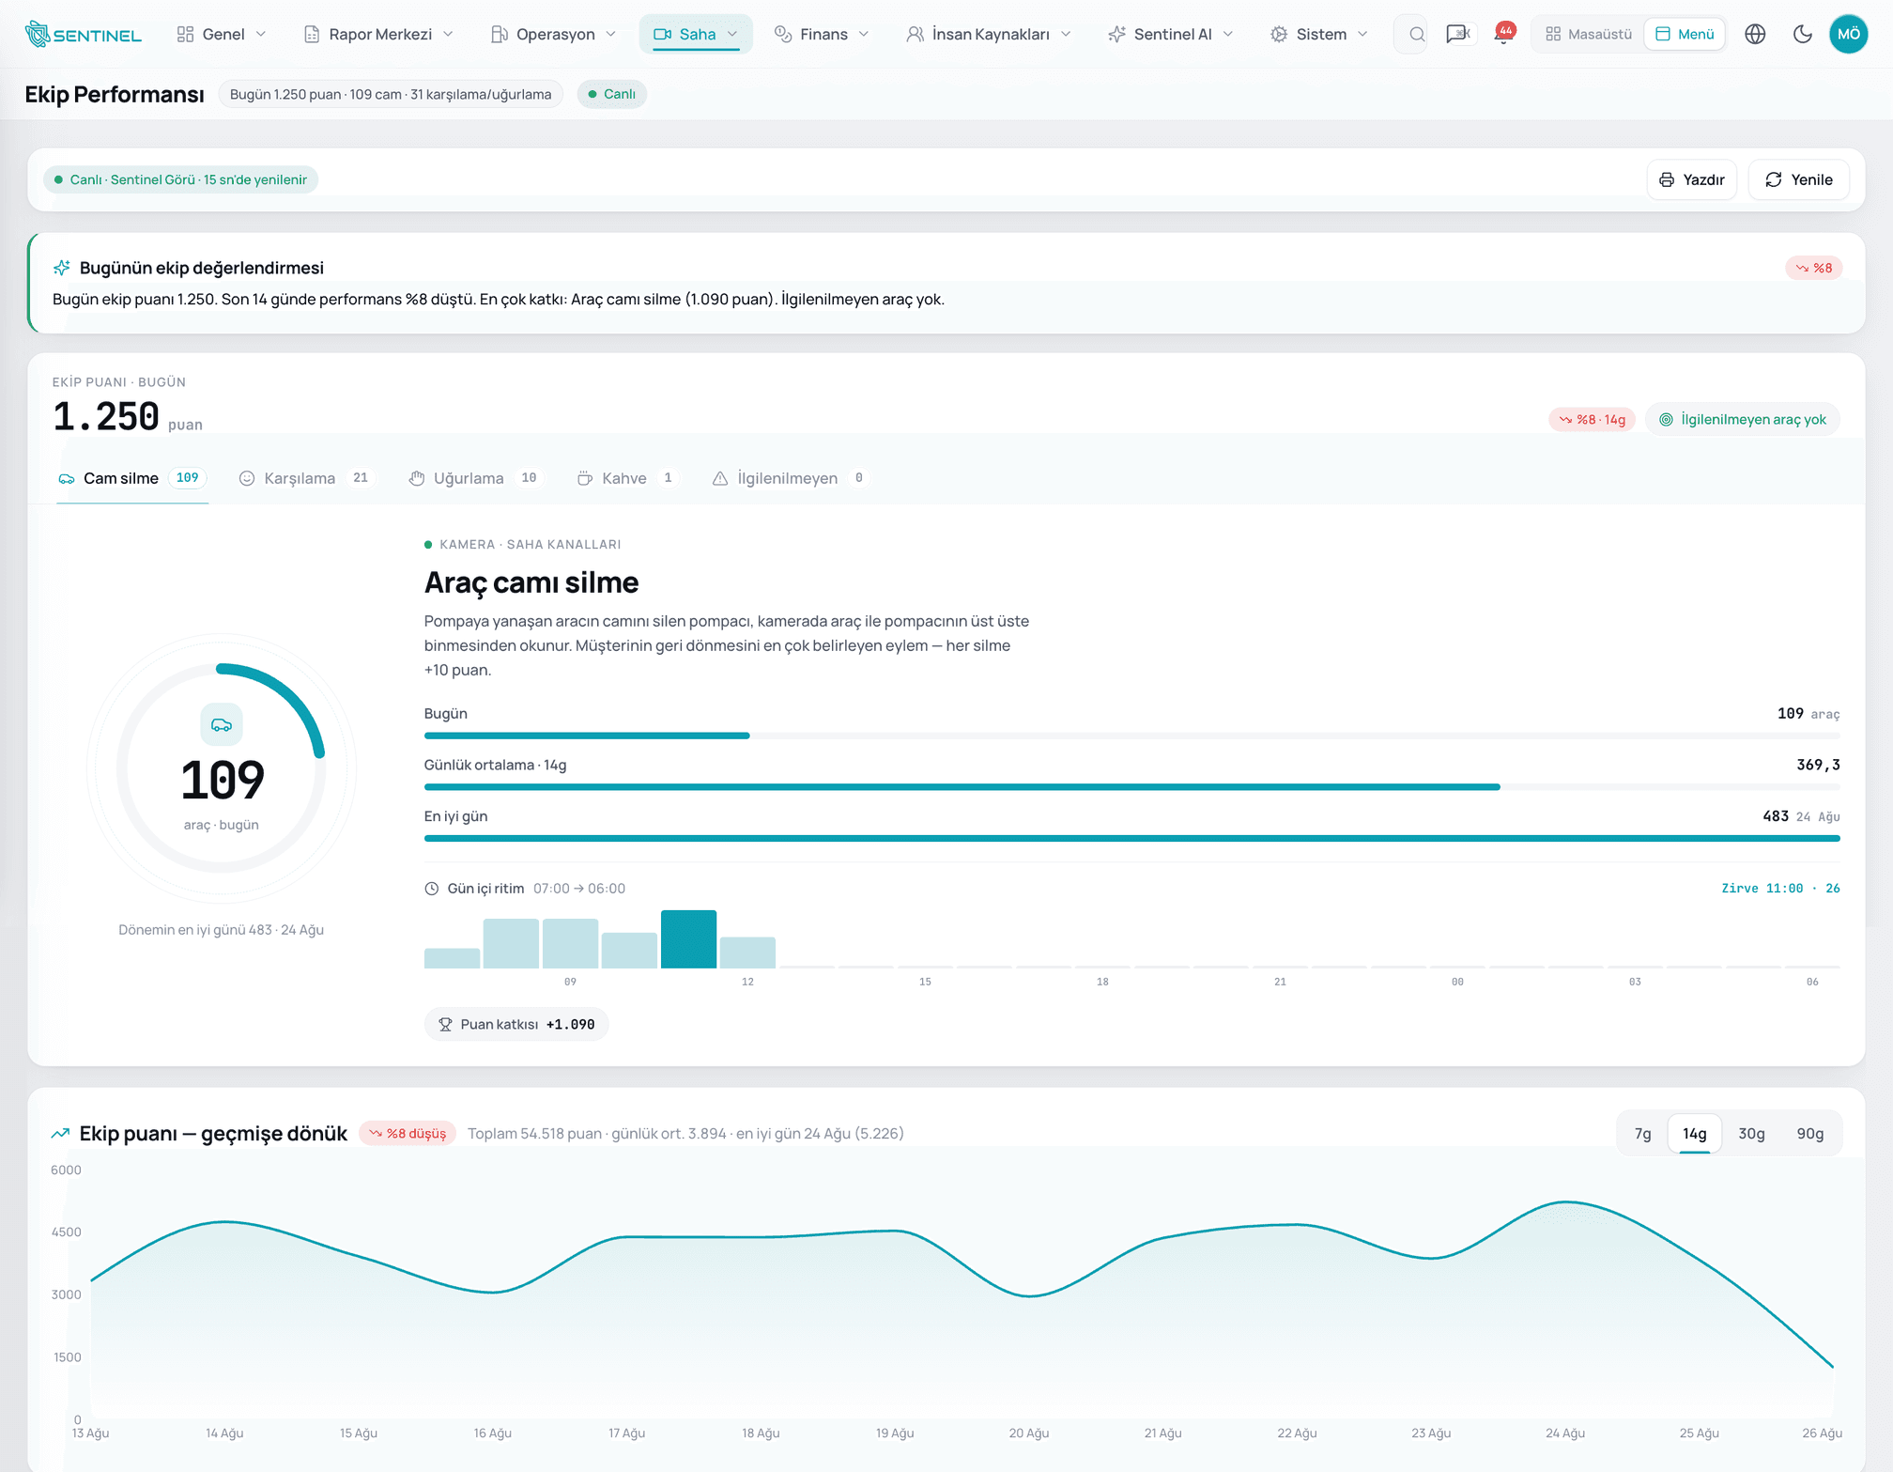Open the MÖ user avatar
This screenshot has width=1893, height=1472.
pos(1848,35)
